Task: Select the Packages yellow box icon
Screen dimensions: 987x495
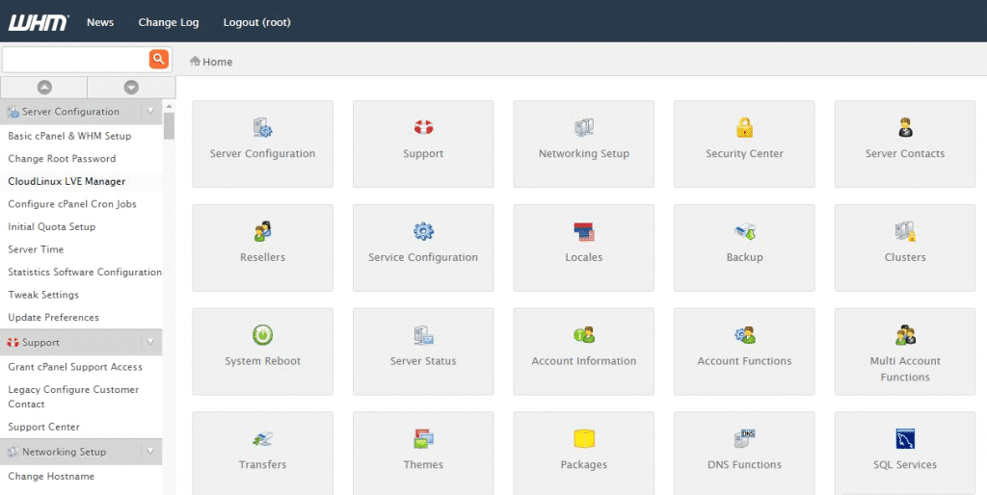Action: [583, 439]
